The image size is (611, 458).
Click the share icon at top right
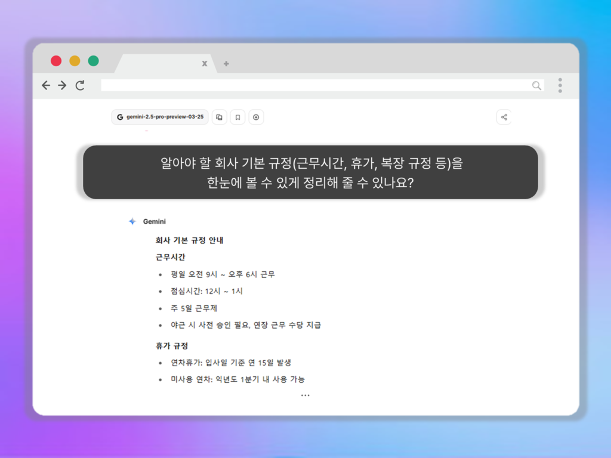click(x=504, y=117)
